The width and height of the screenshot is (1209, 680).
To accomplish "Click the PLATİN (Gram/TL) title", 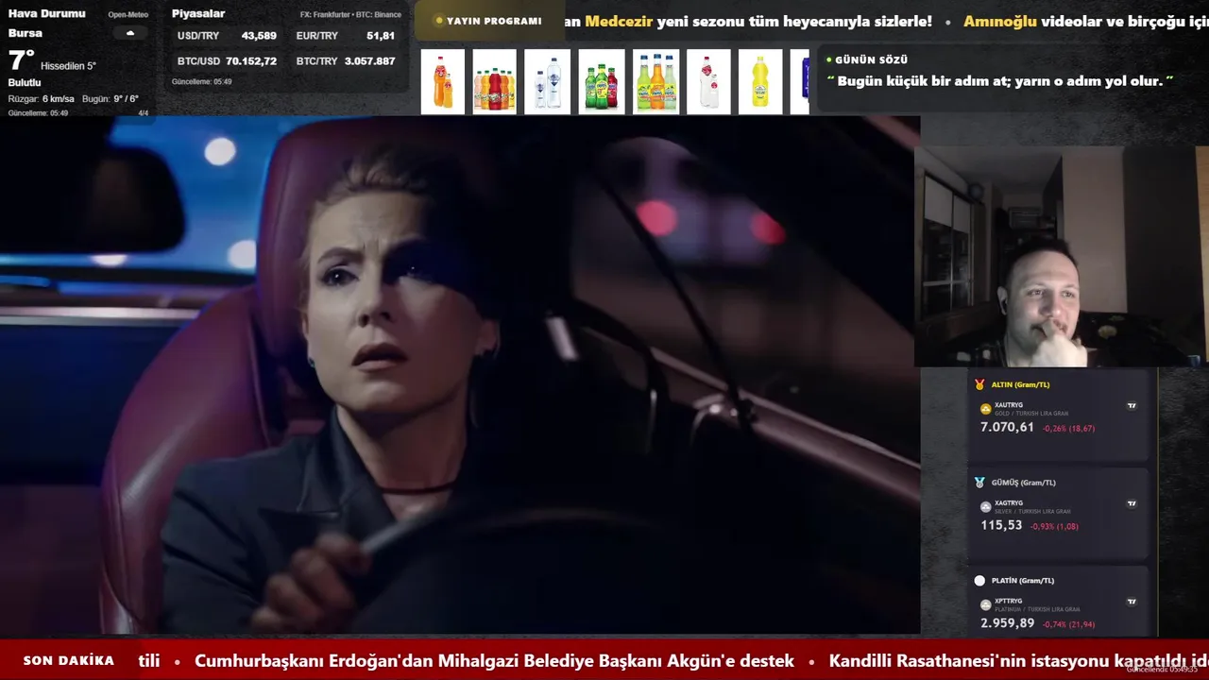I will click(1023, 581).
